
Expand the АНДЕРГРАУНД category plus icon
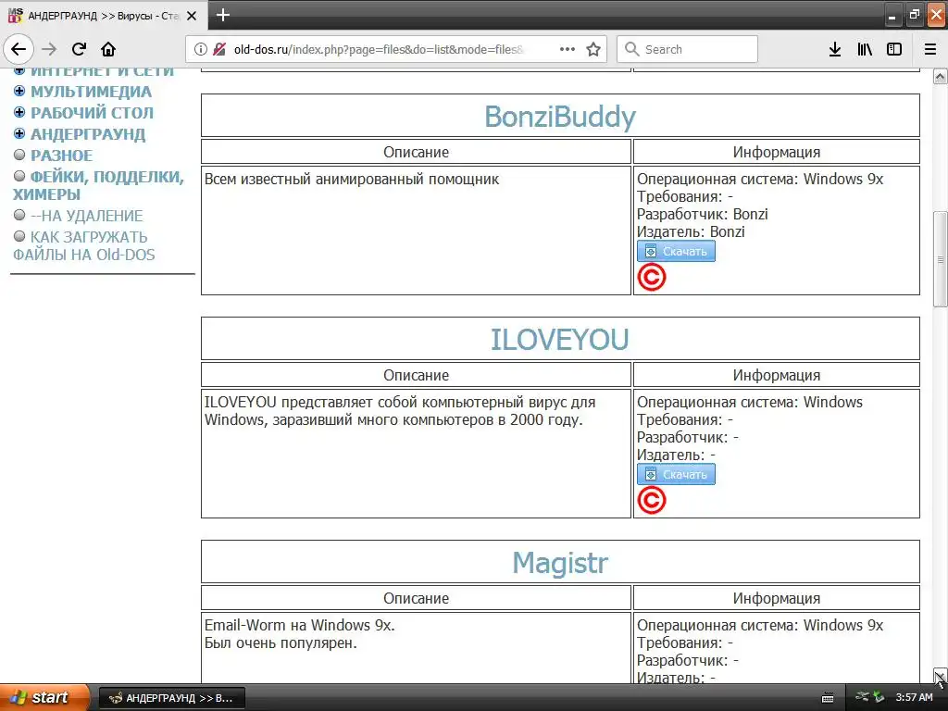19,133
